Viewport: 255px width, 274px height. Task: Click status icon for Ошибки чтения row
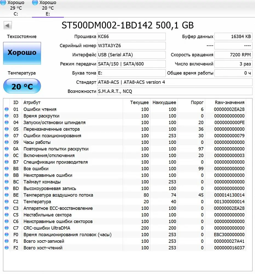pyautogui.click(x=7, y=109)
